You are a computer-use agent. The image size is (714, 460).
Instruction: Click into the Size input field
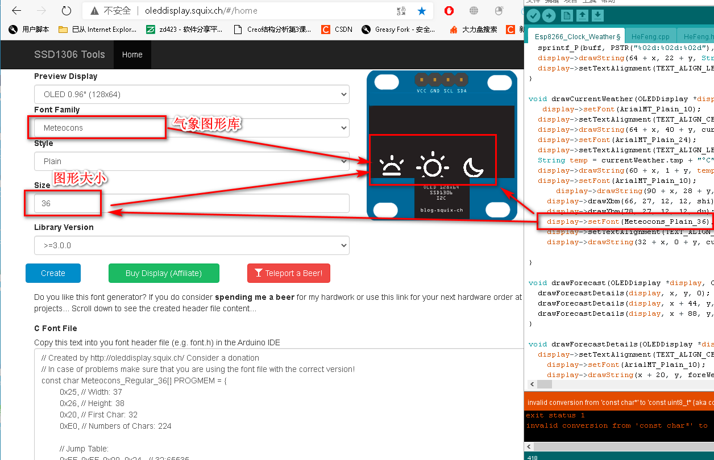(192, 203)
